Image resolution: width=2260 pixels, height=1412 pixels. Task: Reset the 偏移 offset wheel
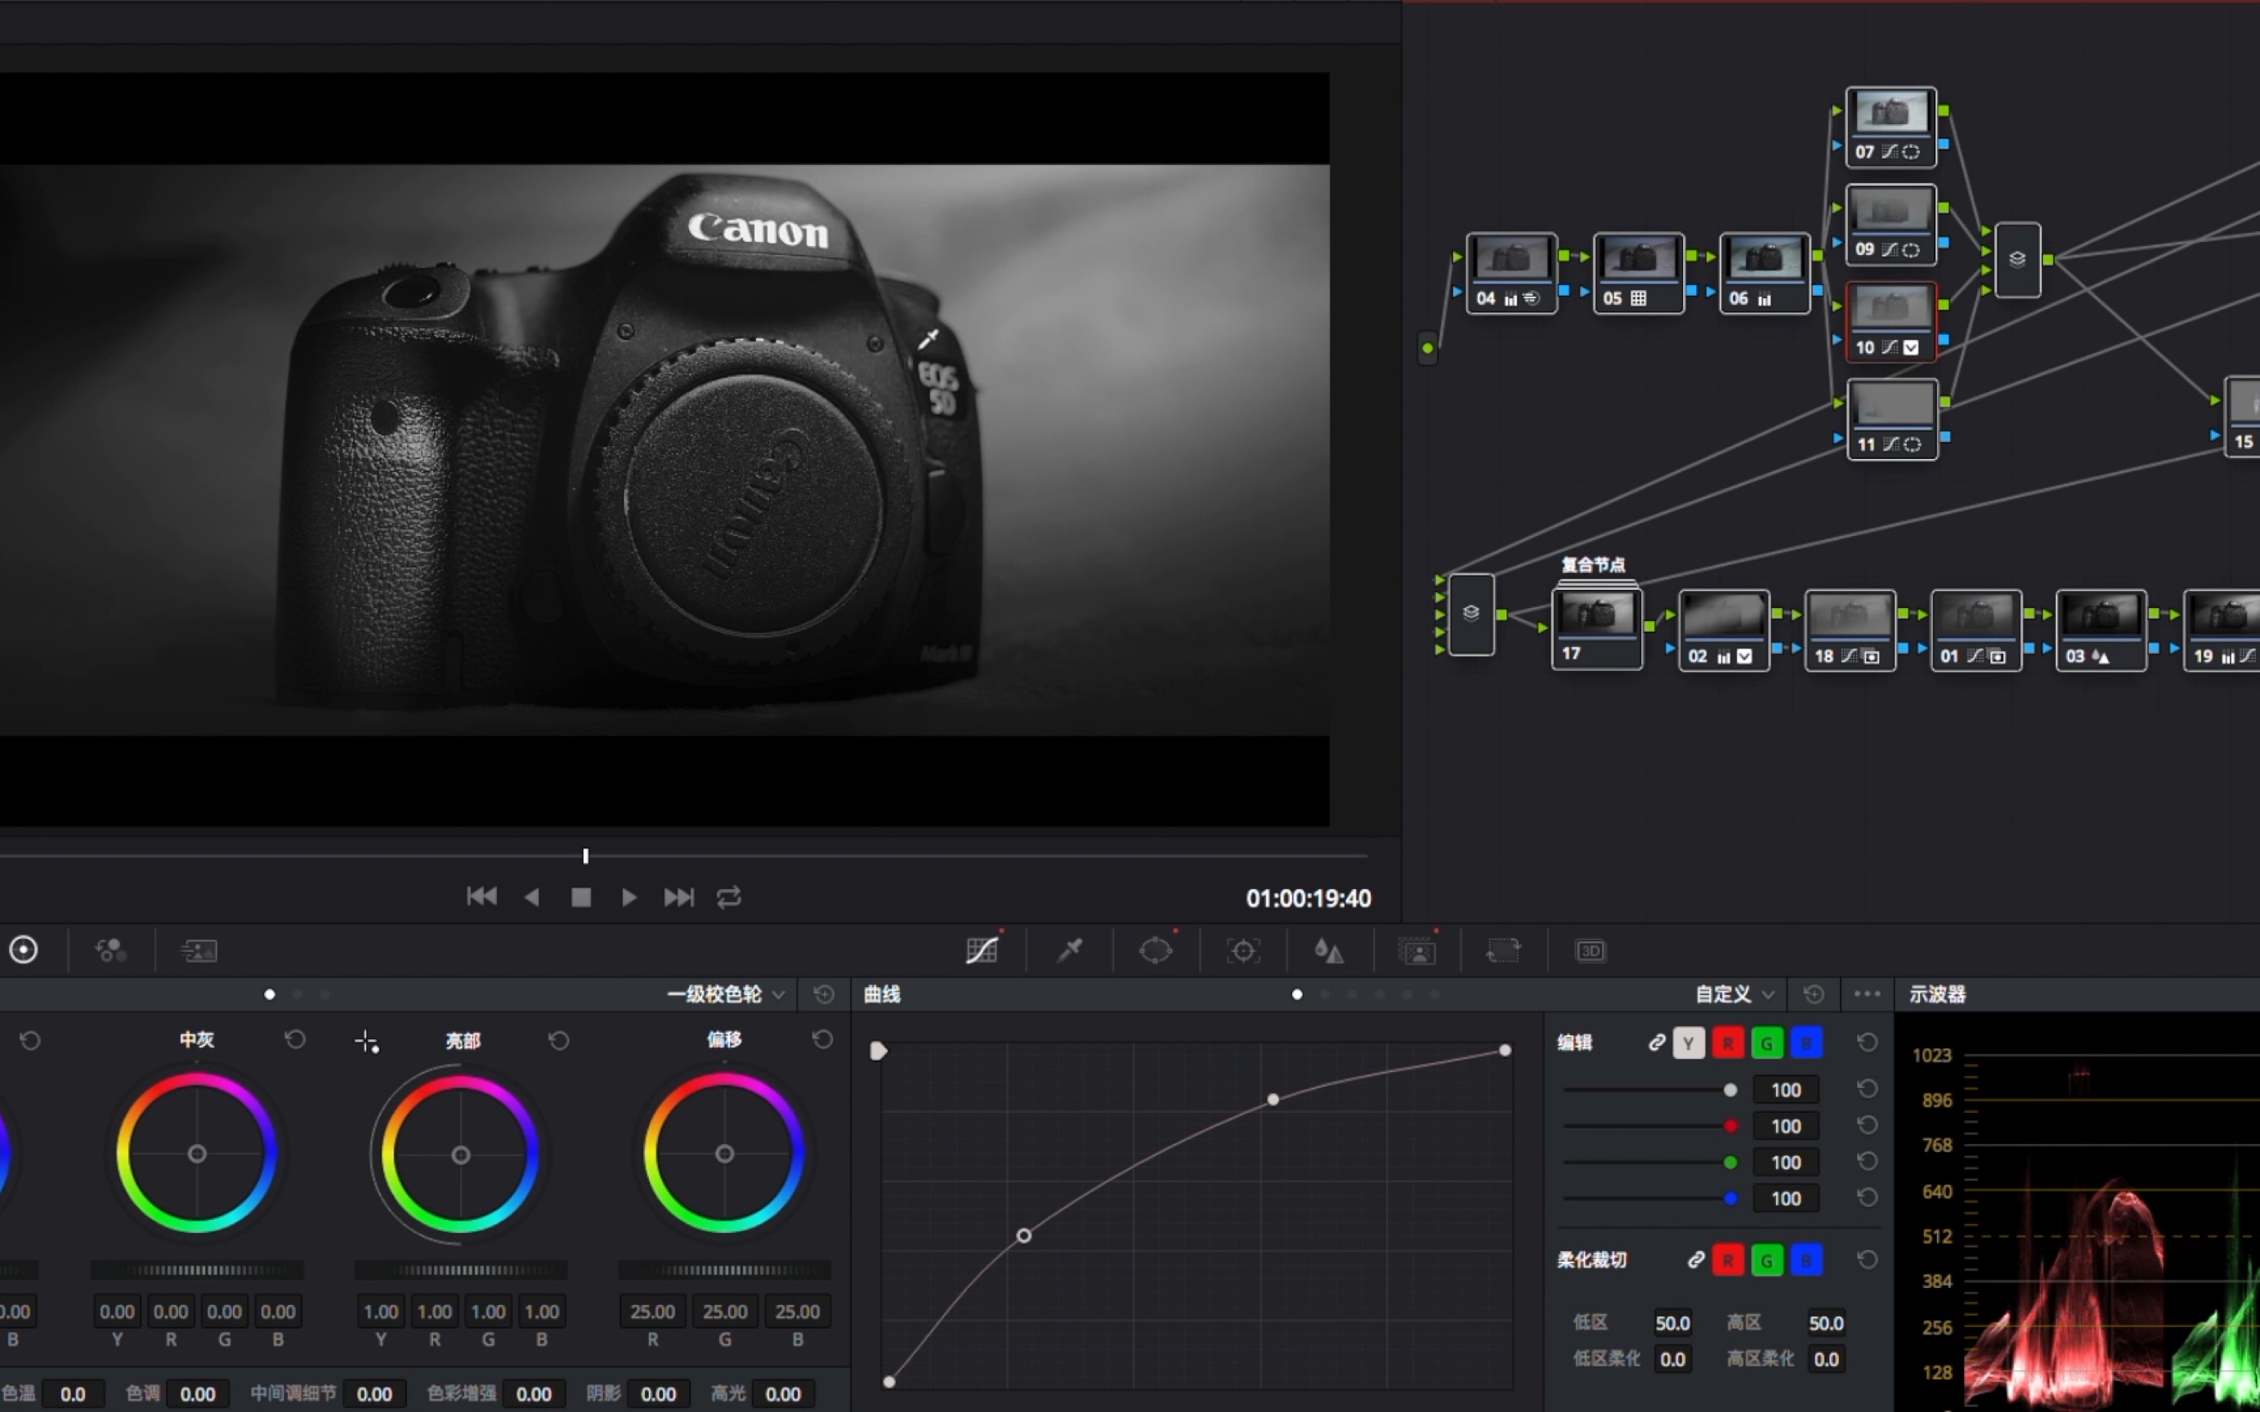tap(821, 1039)
